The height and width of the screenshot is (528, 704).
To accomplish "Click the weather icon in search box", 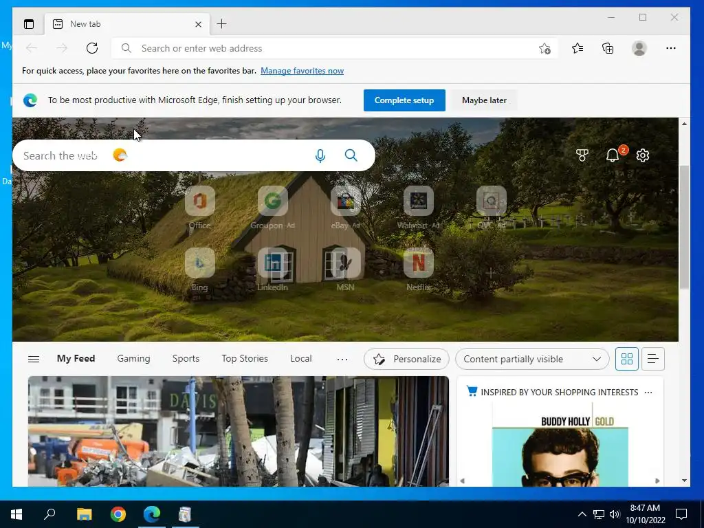I will [x=120, y=155].
